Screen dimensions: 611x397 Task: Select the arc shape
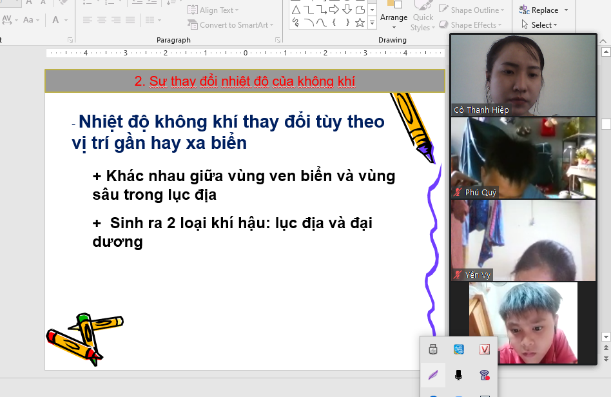pos(309,23)
